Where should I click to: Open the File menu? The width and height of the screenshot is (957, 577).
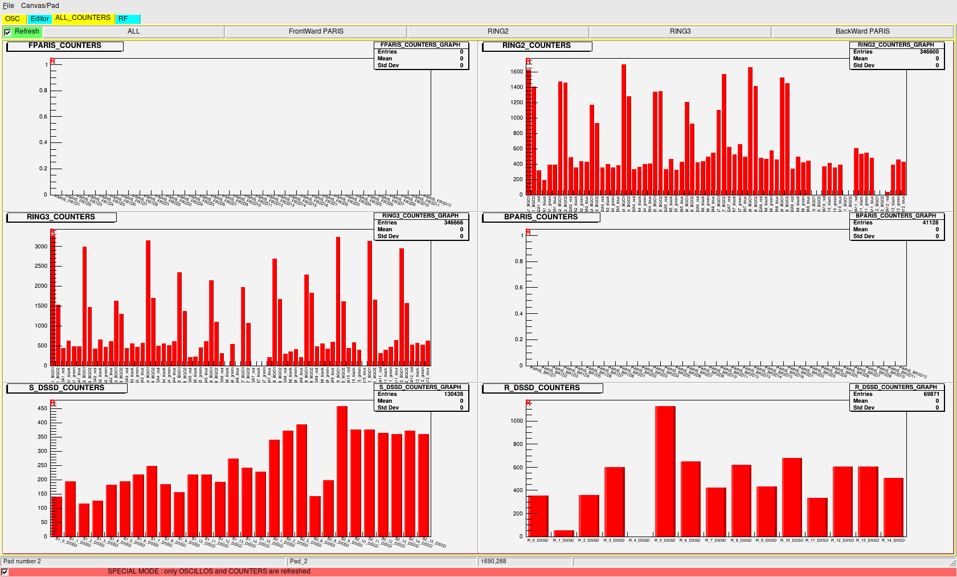9,6
